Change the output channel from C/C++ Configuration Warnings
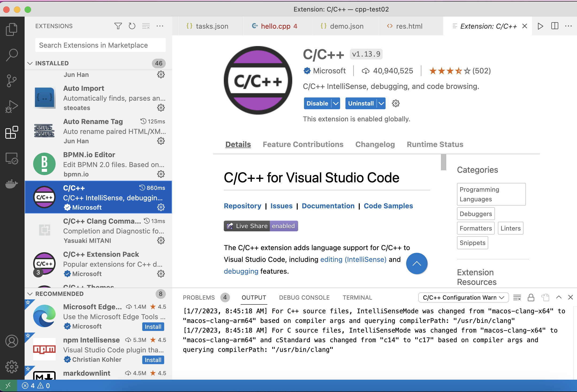577x392 pixels. 463,297
